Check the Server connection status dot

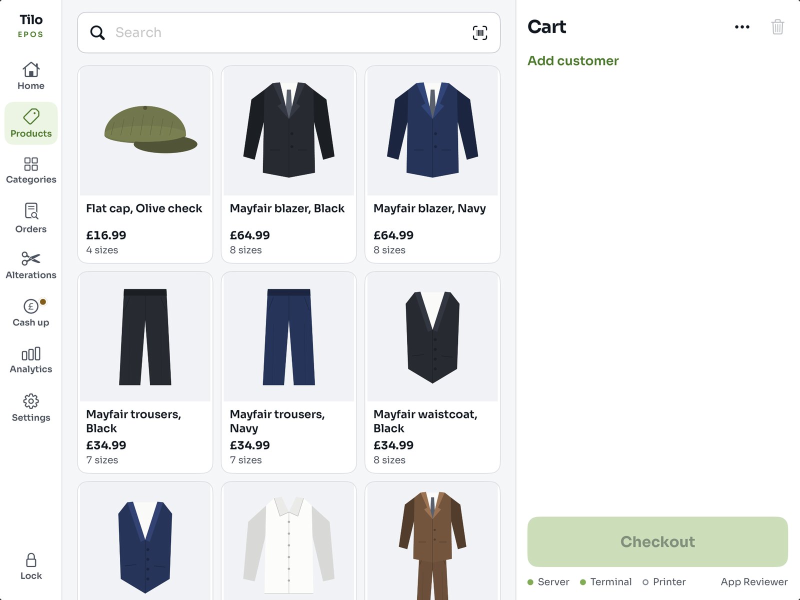pyautogui.click(x=530, y=582)
